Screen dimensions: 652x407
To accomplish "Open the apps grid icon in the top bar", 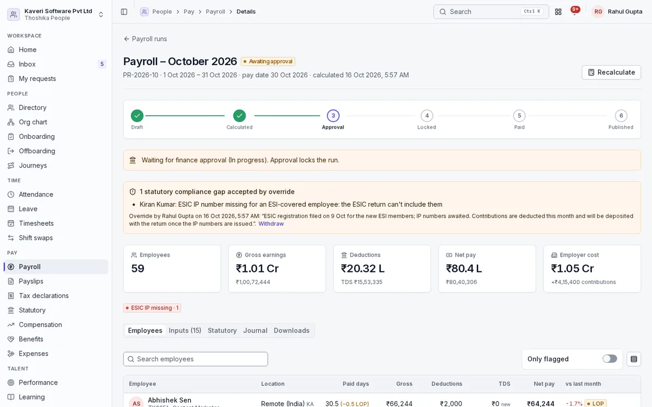I will pos(558,11).
